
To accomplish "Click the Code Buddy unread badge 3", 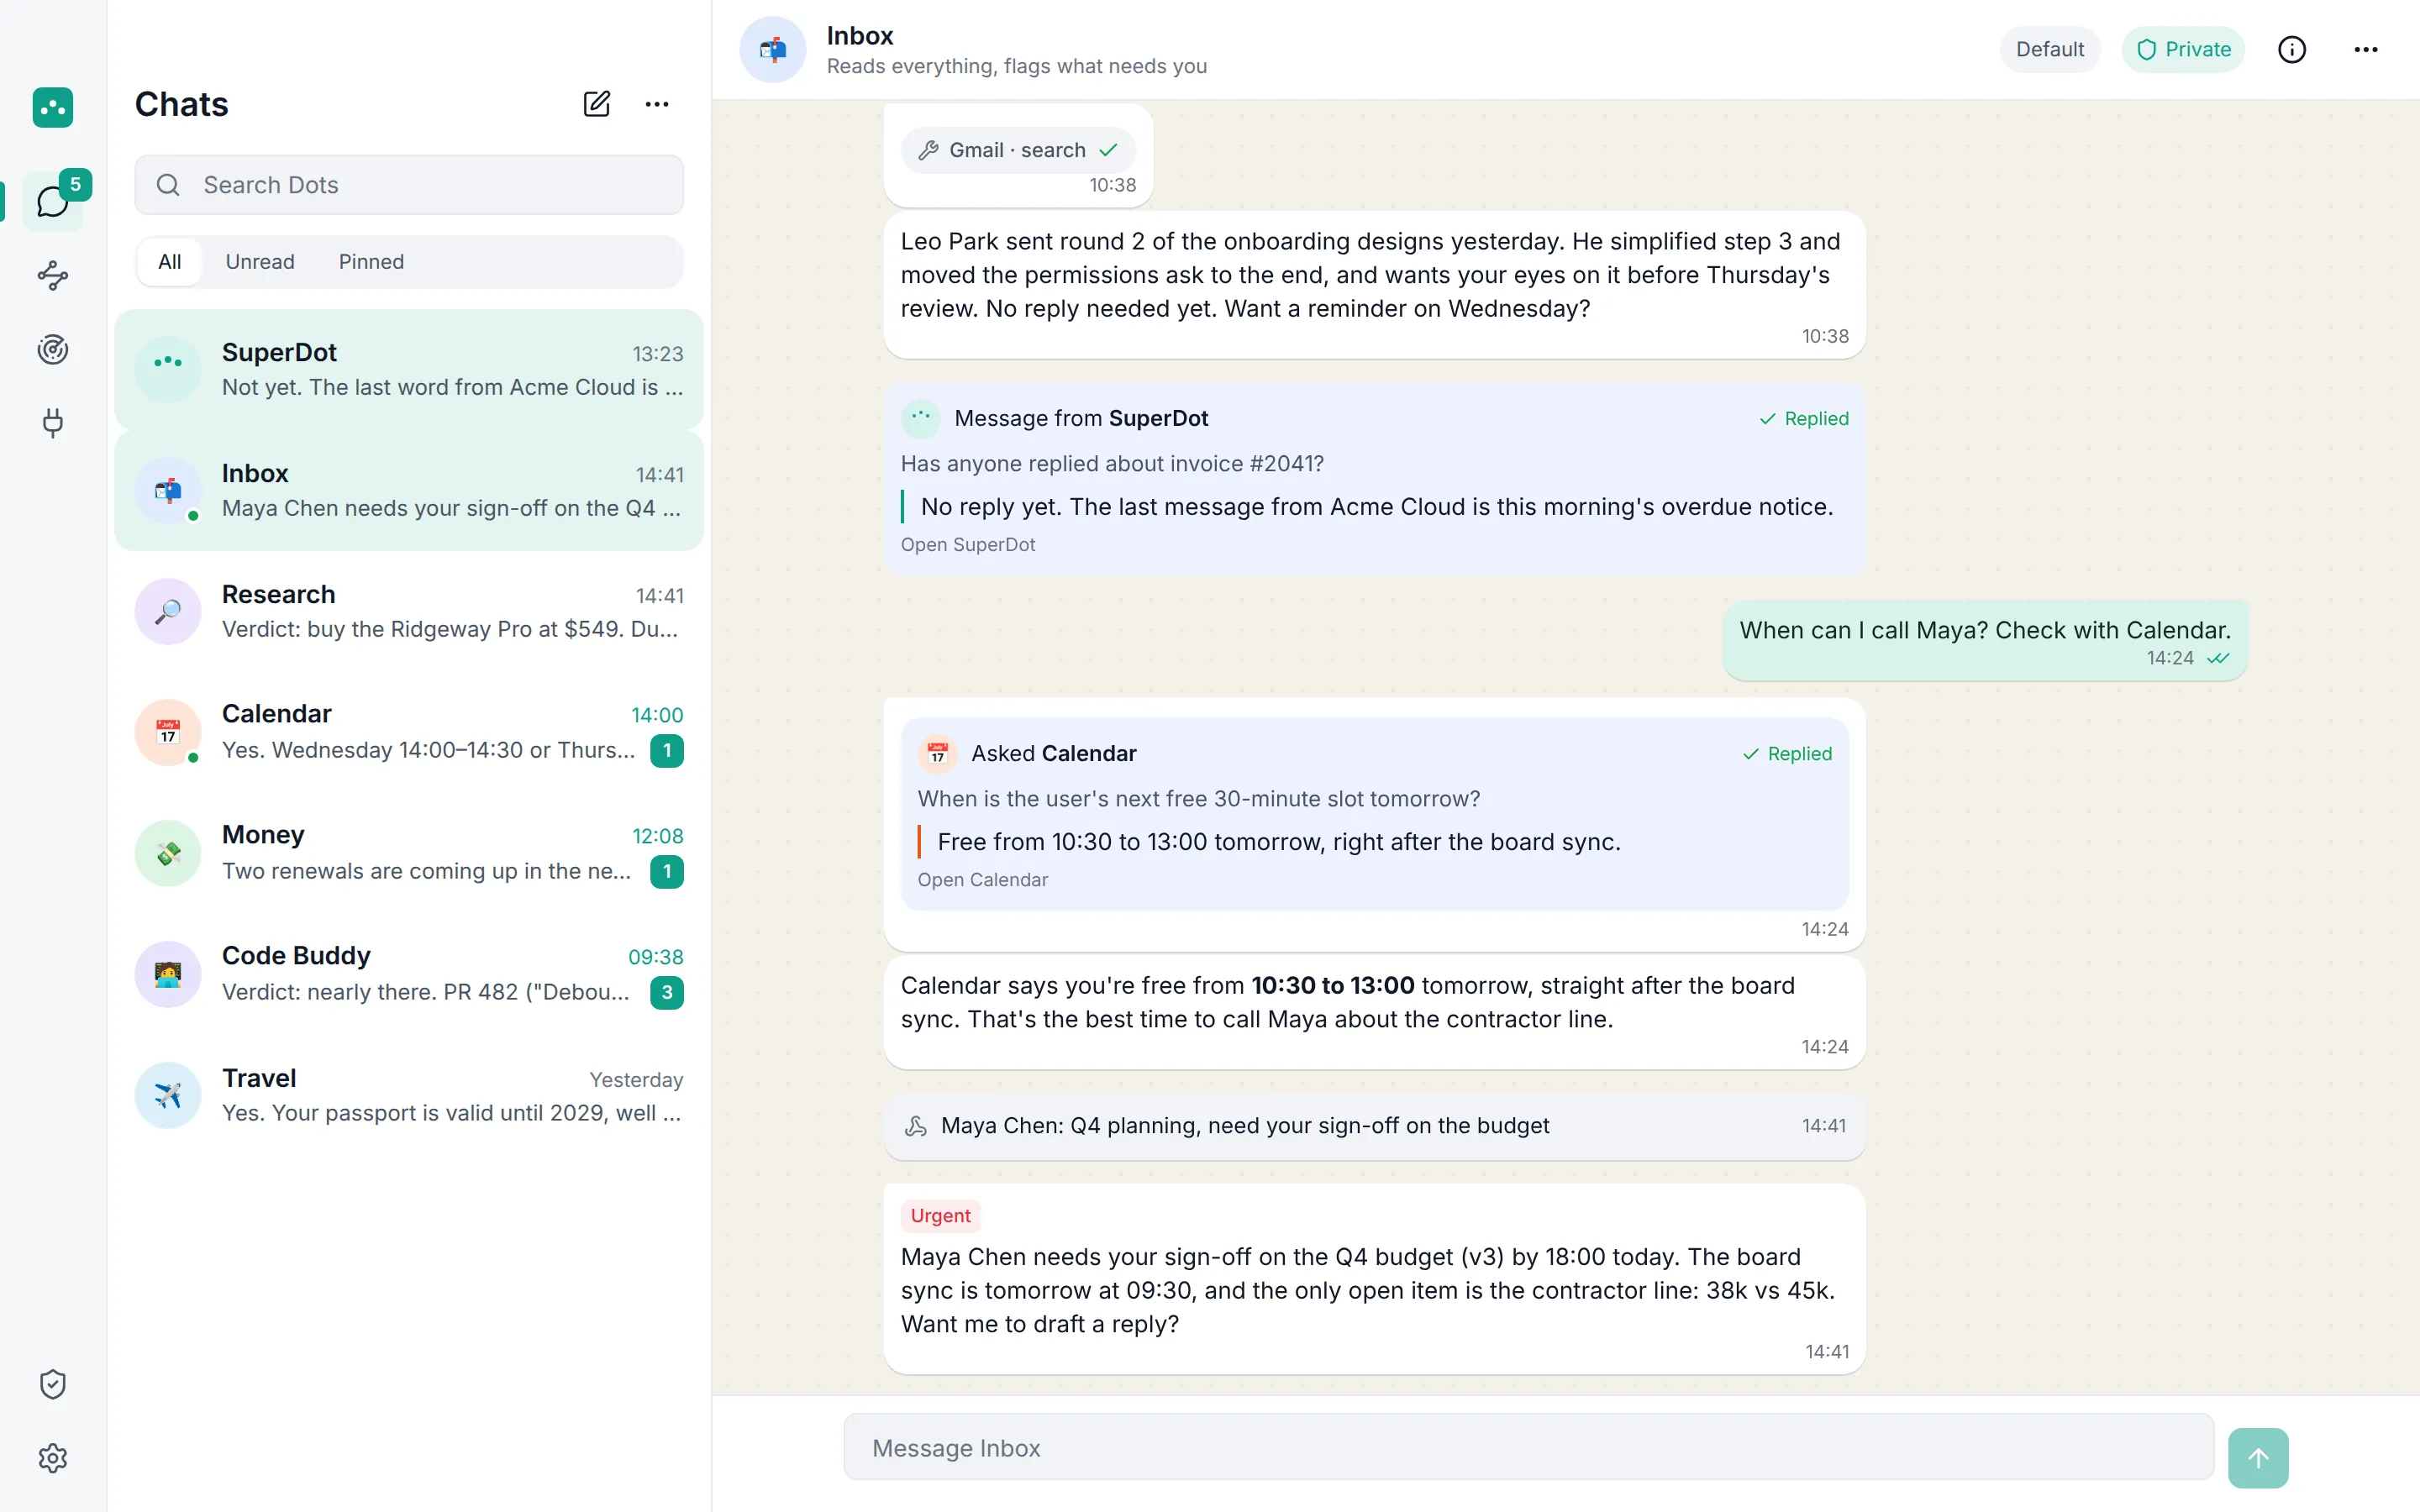I will tap(667, 993).
